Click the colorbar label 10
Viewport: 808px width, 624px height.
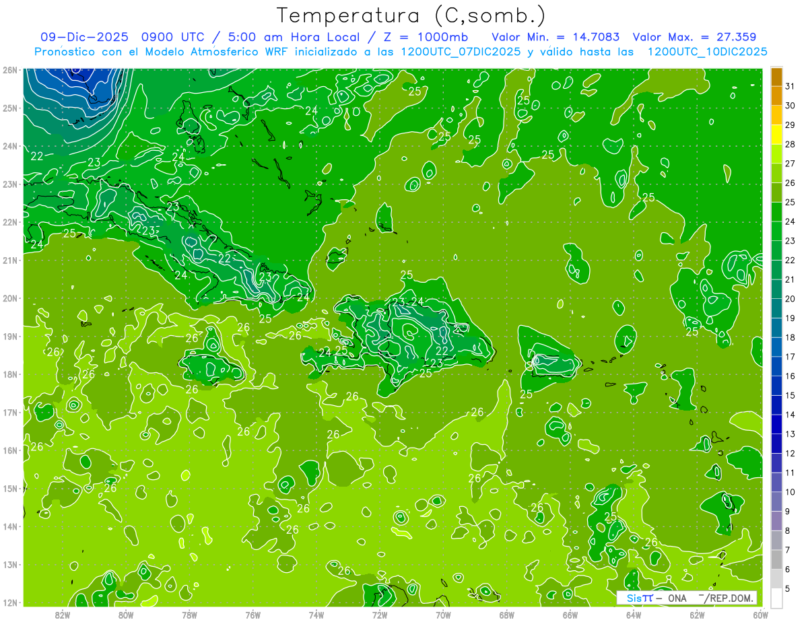click(790, 492)
